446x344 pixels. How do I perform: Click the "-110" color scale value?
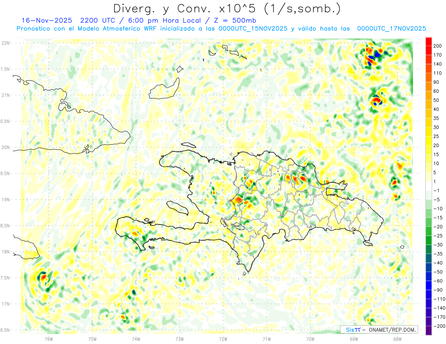440,299
